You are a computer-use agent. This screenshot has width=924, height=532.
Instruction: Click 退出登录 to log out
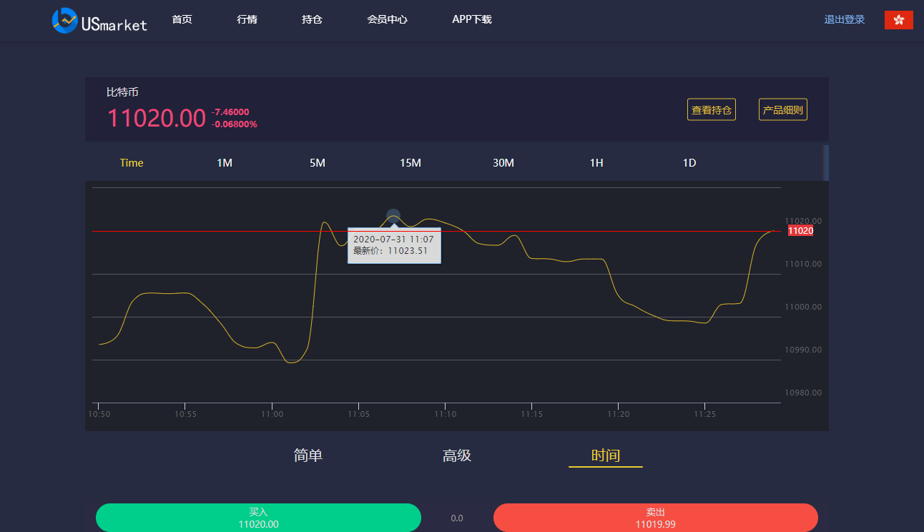(x=845, y=19)
